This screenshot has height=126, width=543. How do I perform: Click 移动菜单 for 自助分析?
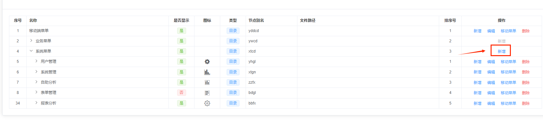coord(508,83)
